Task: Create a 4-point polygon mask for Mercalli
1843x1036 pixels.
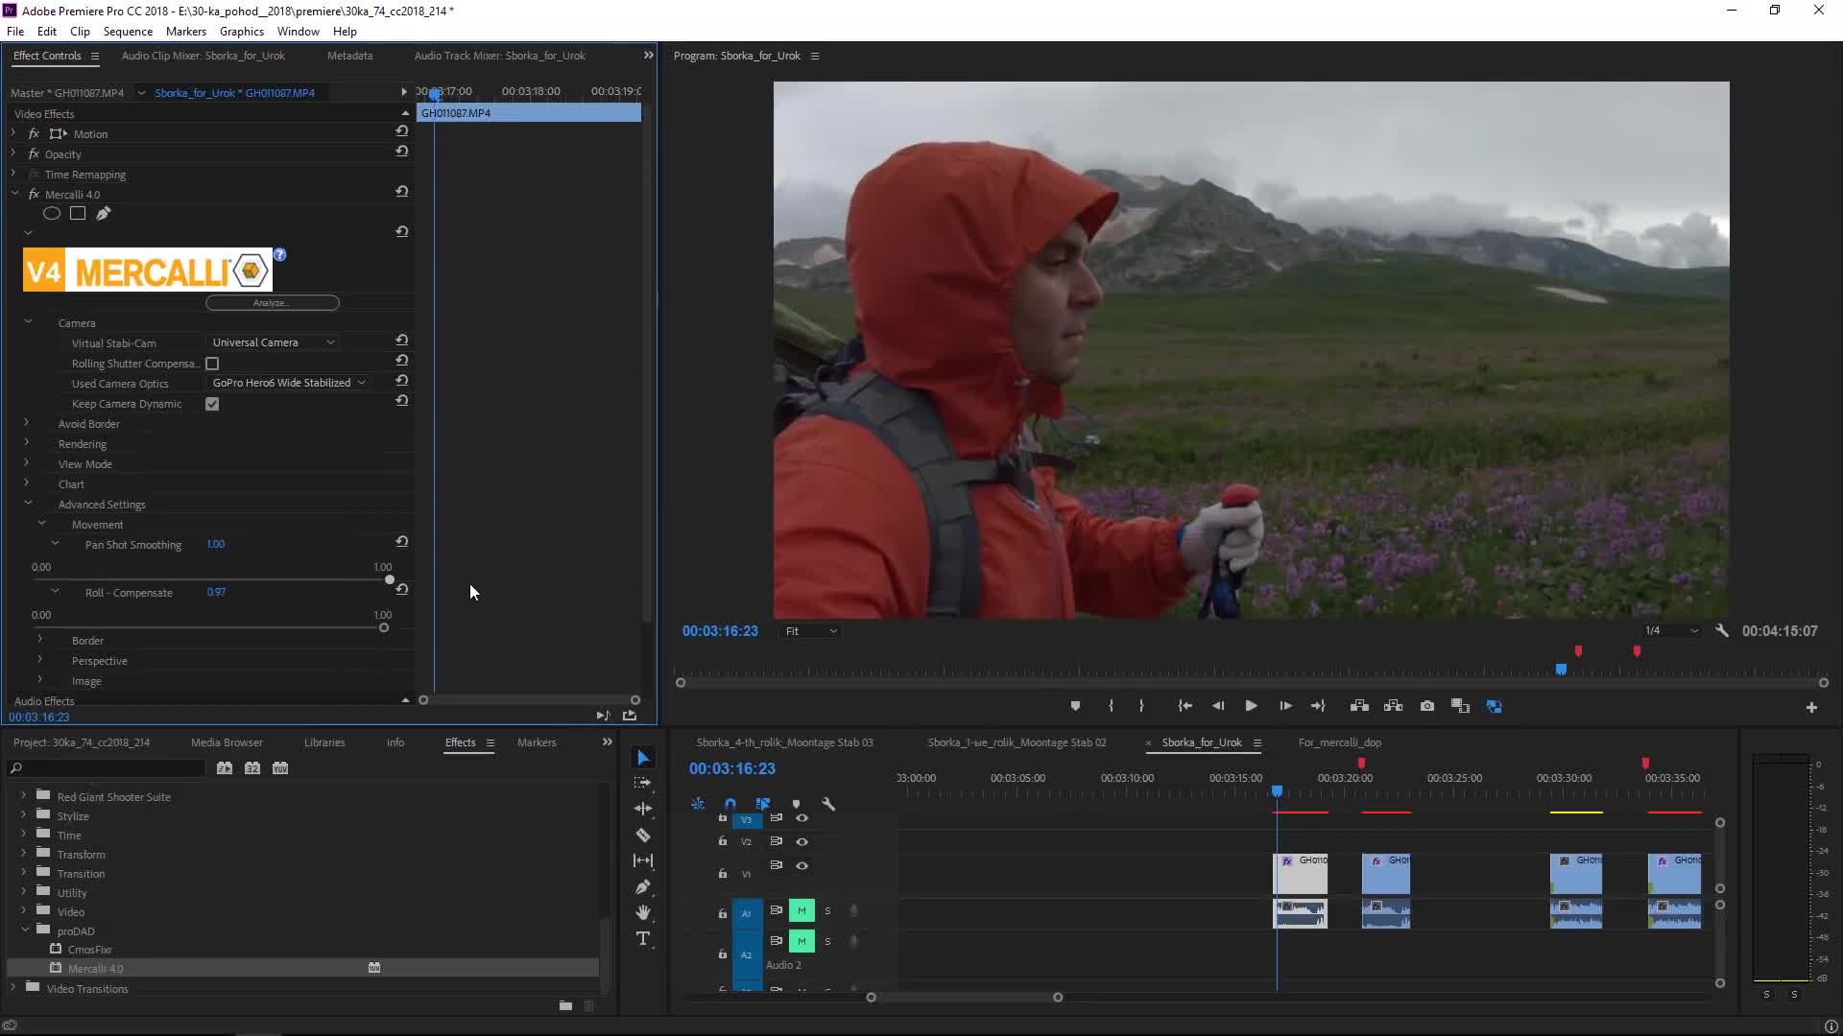Action: coord(78,214)
